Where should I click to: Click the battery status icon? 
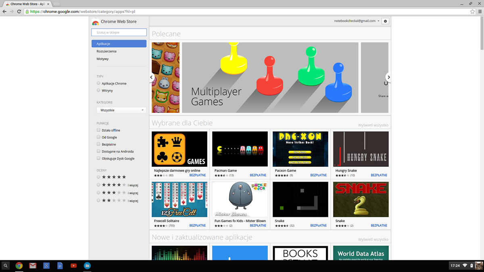click(x=471, y=266)
